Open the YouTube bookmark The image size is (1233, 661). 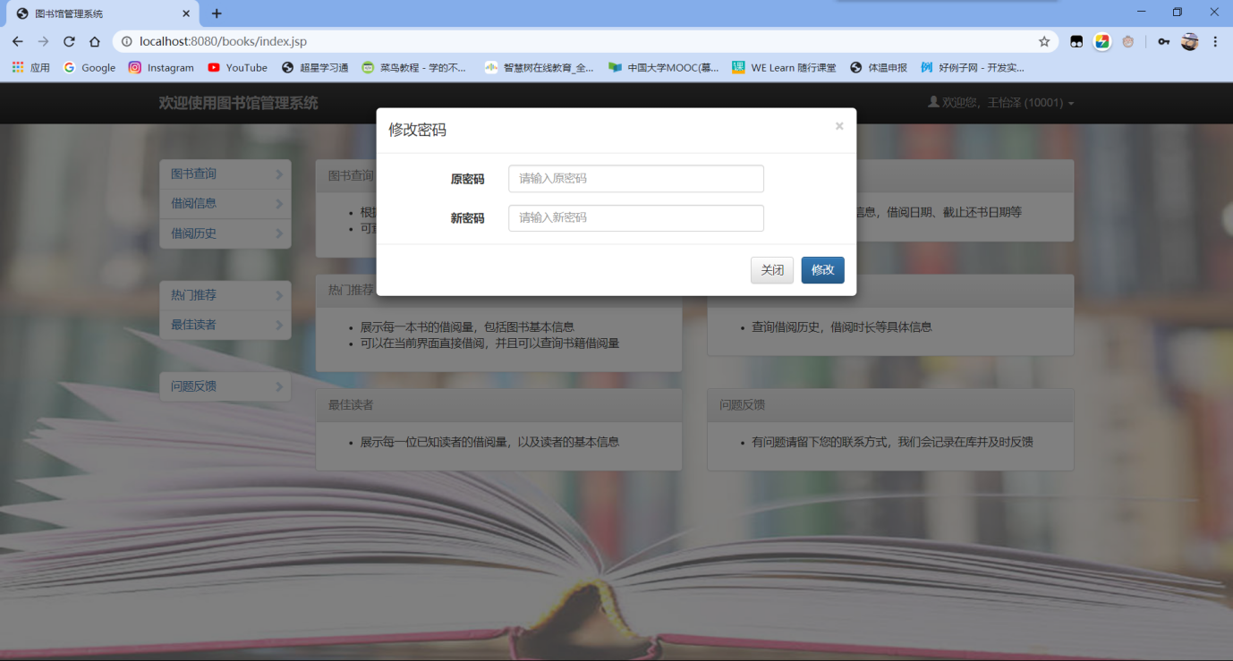coord(237,67)
